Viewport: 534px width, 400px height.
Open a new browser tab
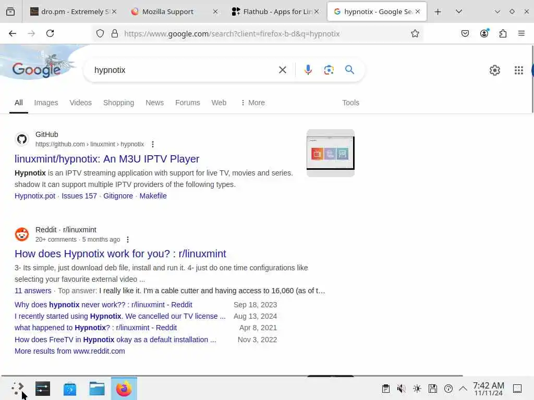pos(438,11)
